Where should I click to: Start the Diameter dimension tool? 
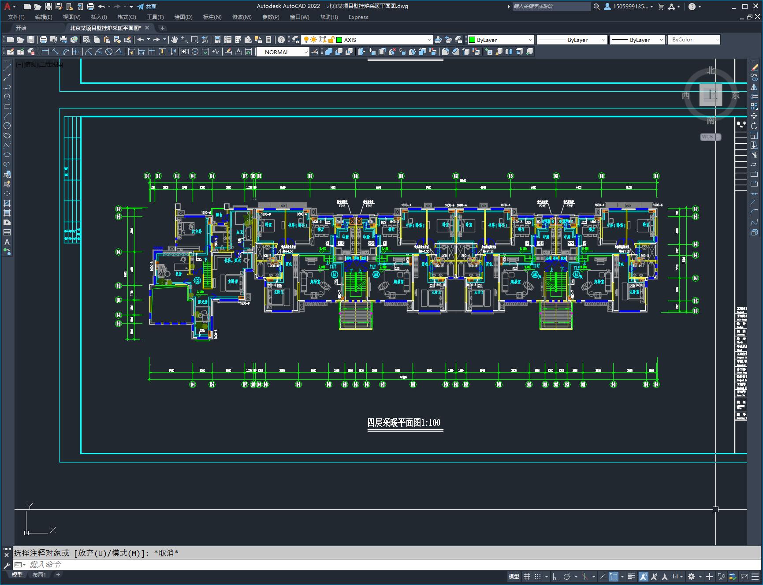[x=109, y=52]
